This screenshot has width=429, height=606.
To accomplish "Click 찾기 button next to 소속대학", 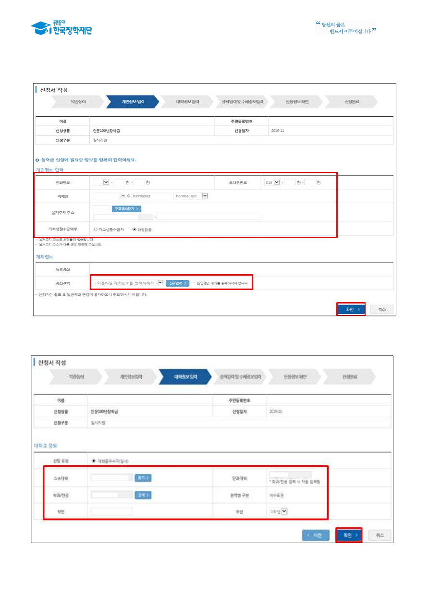I will [143, 478].
